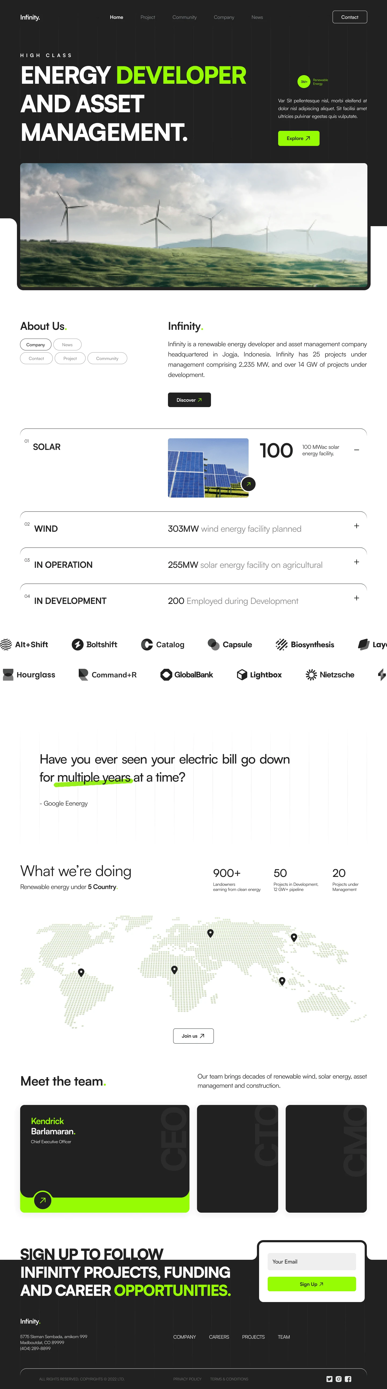Select the News filter pill under About Us
387x1389 pixels.
click(67, 345)
